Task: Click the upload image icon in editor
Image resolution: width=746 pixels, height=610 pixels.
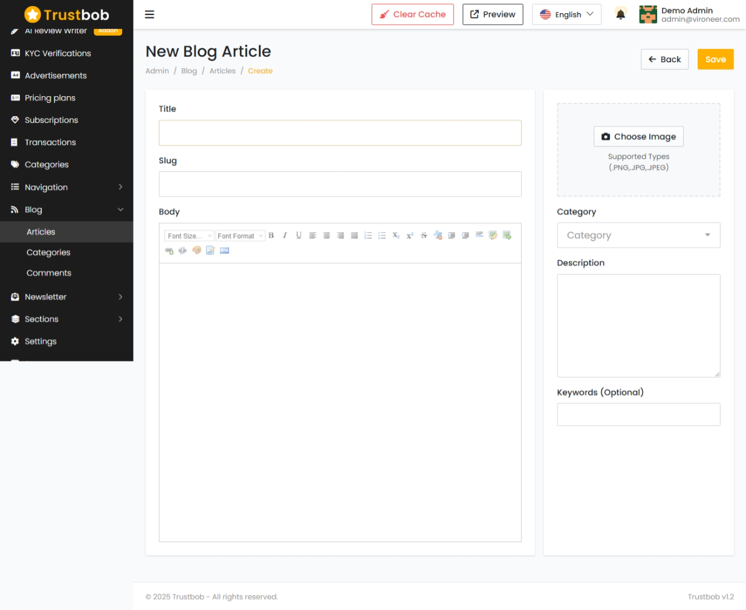Action: tap(507, 235)
